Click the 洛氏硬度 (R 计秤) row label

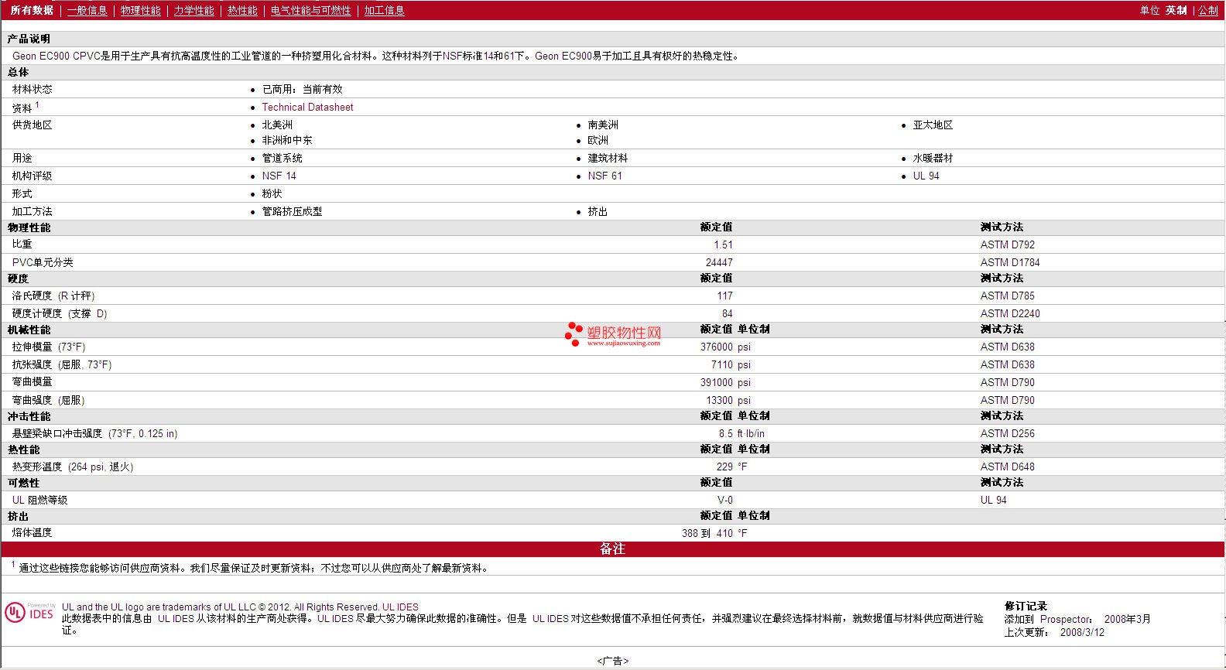click(x=53, y=296)
